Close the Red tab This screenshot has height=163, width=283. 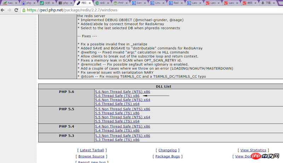(x=182, y=3)
